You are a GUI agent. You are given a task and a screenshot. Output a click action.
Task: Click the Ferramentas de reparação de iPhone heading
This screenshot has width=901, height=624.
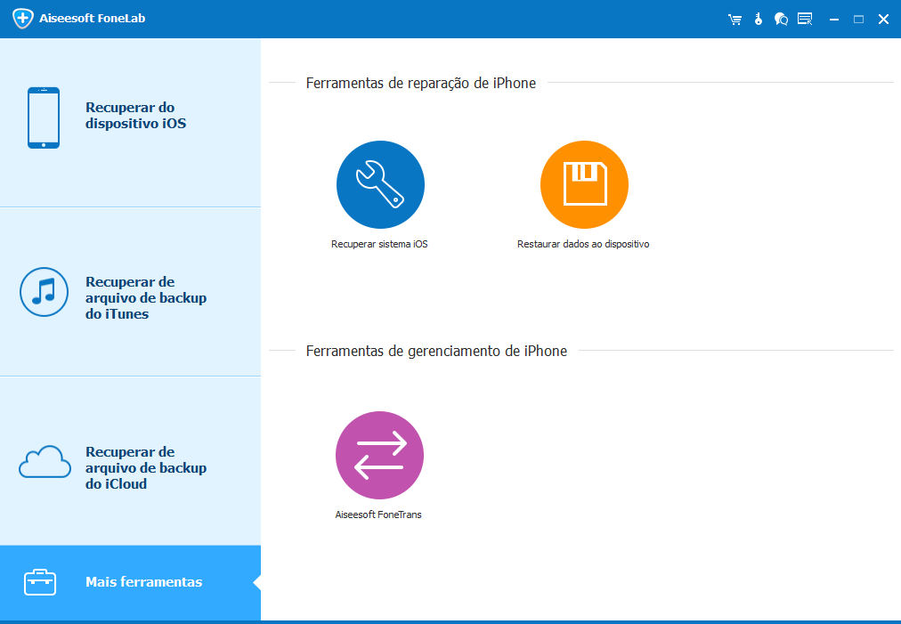tap(420, 84)
